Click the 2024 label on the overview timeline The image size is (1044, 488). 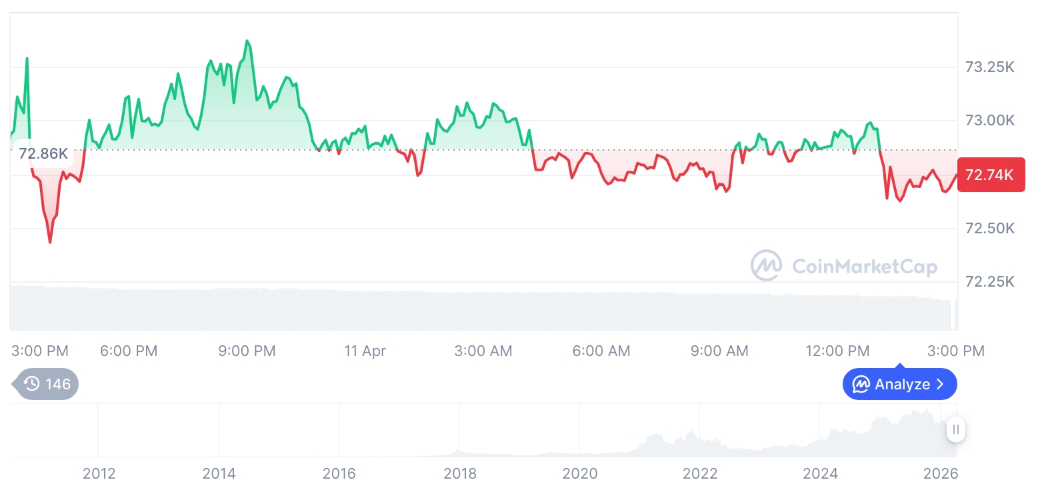click(820, 474)
